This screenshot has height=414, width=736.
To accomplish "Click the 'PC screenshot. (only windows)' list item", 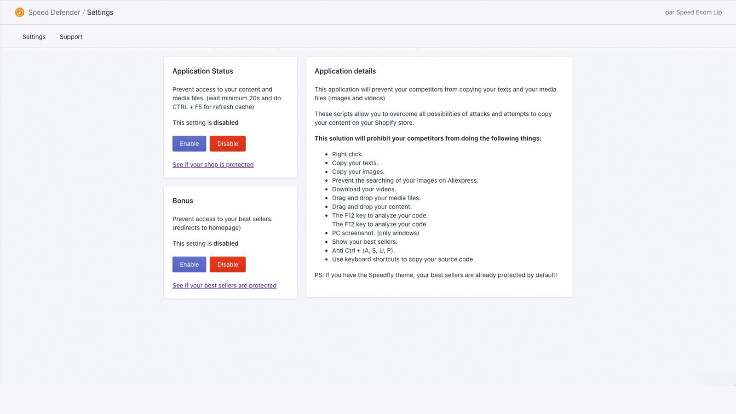I will tap(375, 233).
